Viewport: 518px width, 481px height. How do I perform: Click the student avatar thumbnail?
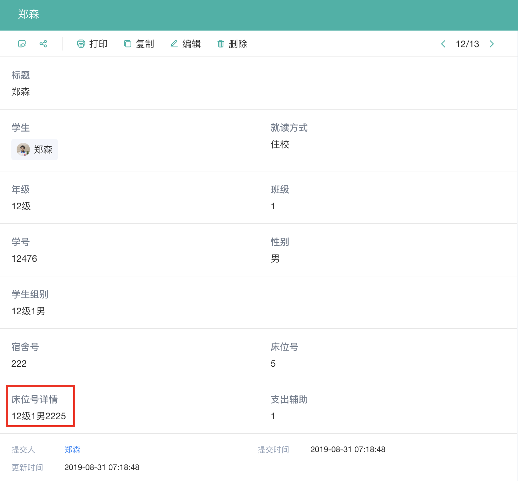pyautogui.click(x=23, y=149)
